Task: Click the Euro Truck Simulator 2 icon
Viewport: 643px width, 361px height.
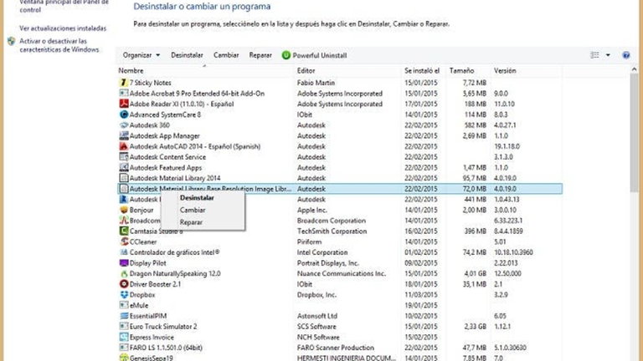Action: (x=123, y=327)
